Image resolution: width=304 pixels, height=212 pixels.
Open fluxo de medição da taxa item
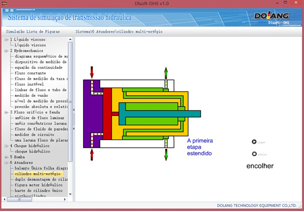41,79
